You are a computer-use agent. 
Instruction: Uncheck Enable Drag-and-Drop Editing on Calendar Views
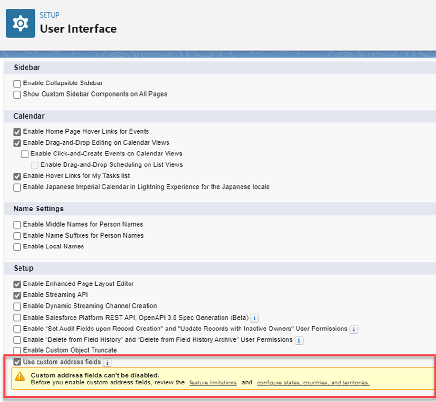coord(18,143)
